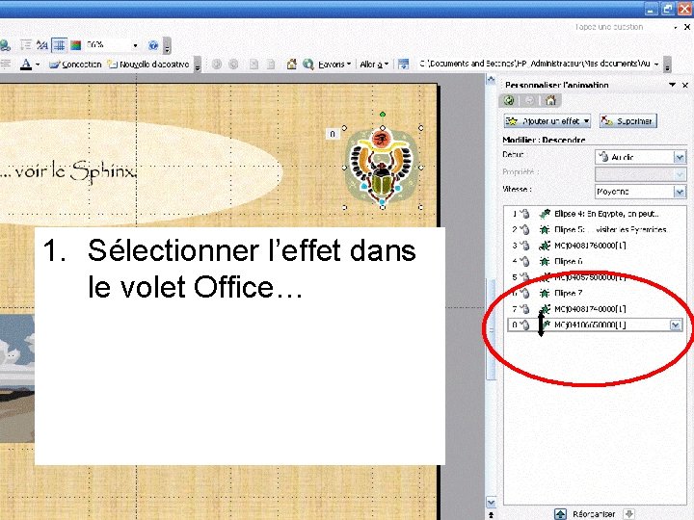Open the zoom percentage dropdown arrow
The image size is (694, 520).
pyautogui.click(x=135, y=45)
